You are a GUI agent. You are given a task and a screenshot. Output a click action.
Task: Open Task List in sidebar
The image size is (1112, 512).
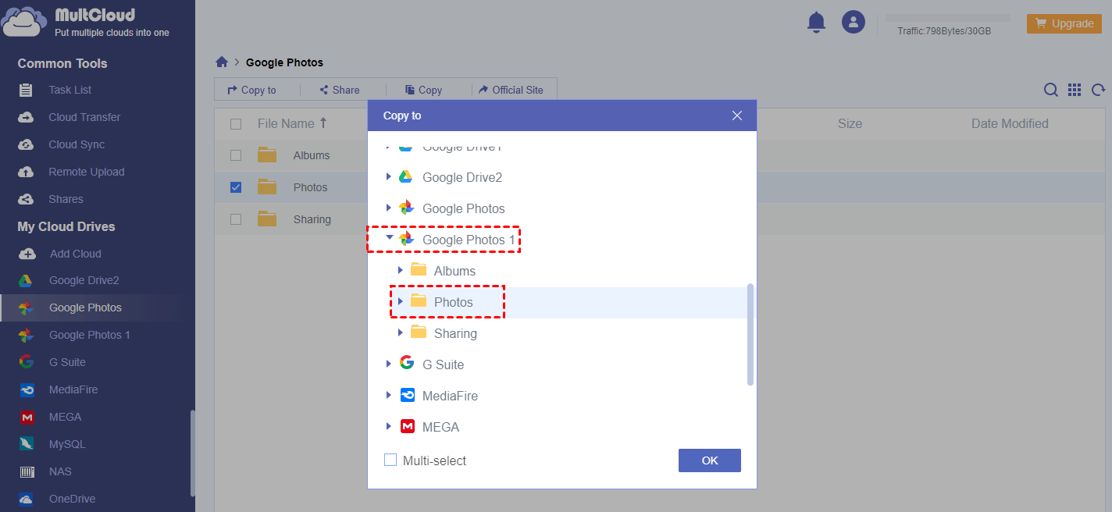click(x=69, y=90)
